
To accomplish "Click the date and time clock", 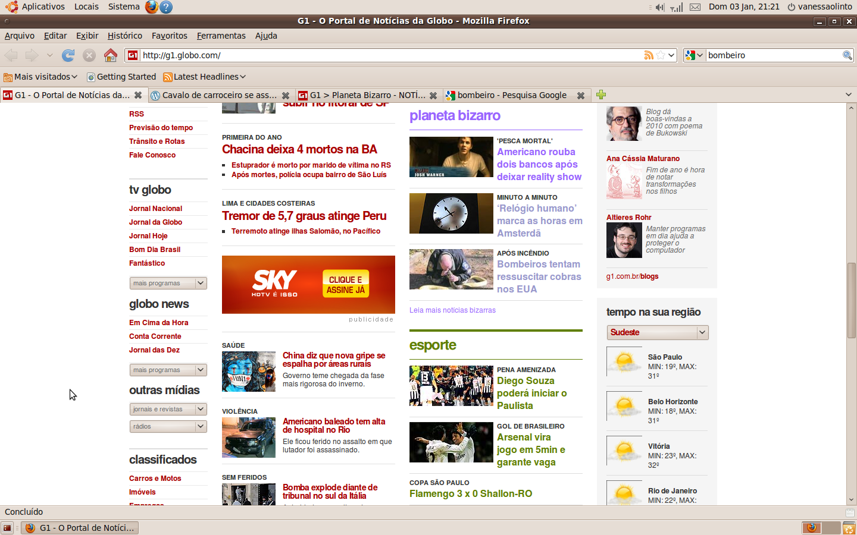I will (x=744, y=7).
